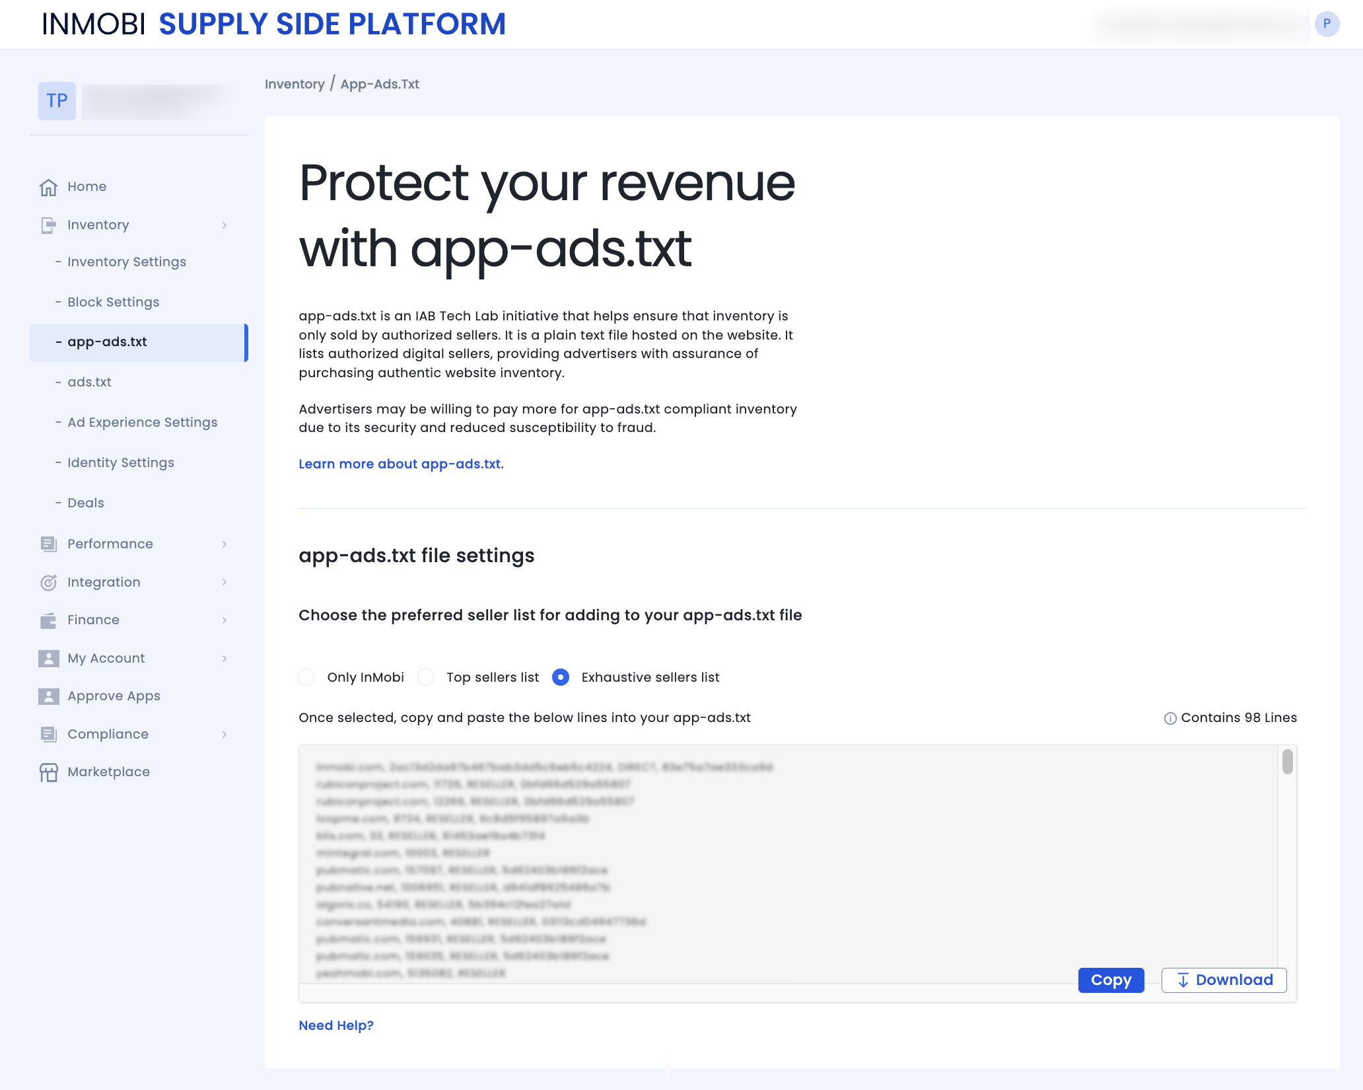Viewport: 1363px width, 1090px height.
Task: Expand the Compliance menu chevron
Action: tap(225, 734)
